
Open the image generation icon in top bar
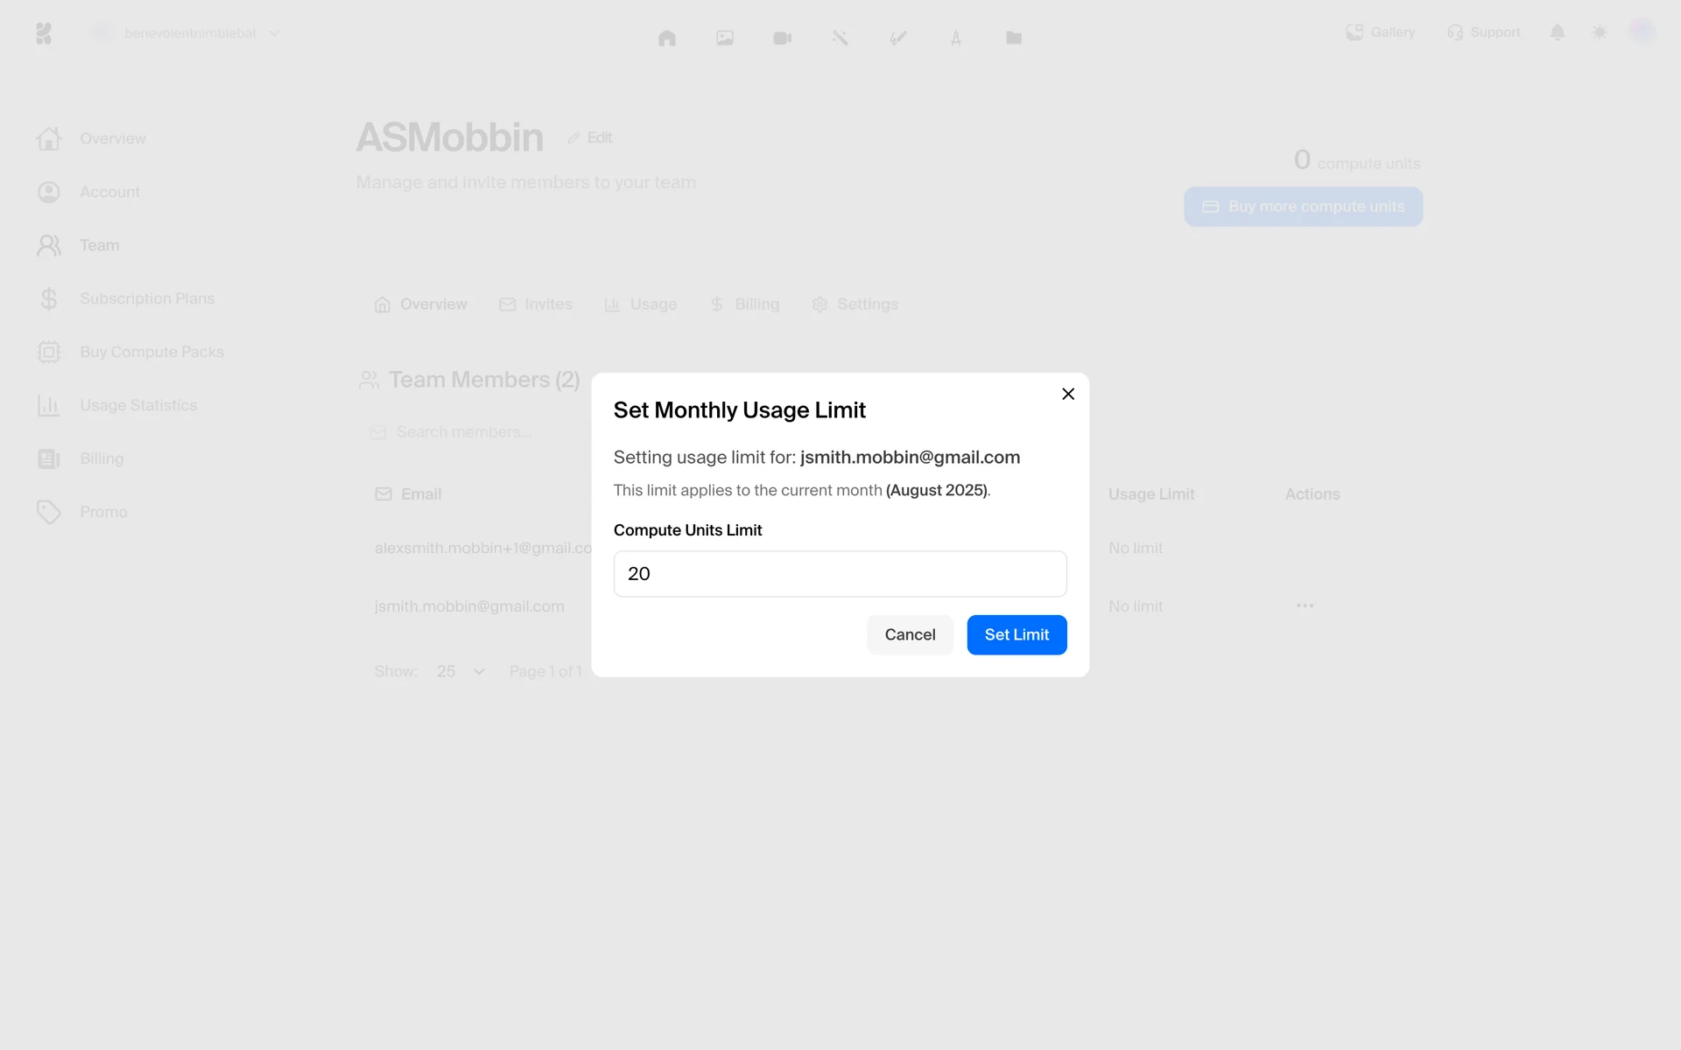point(724,38)
